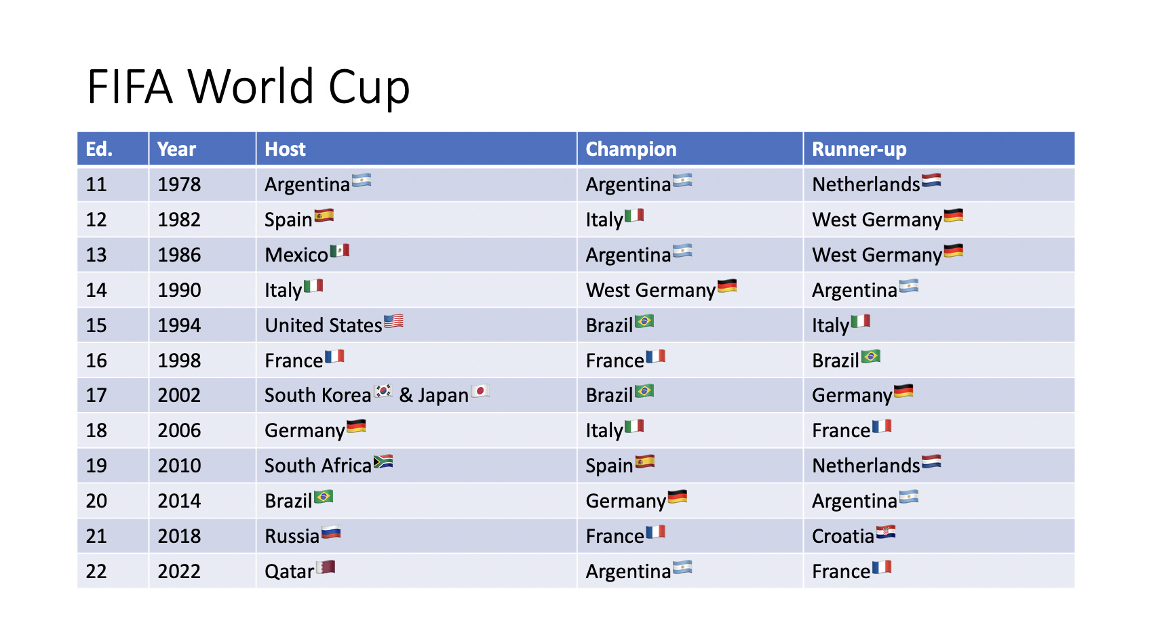Click the Netherlands flag in the 1978 row
This screenshot has width=1149, height=633.
pyautogui.click(x=931, y=180)
